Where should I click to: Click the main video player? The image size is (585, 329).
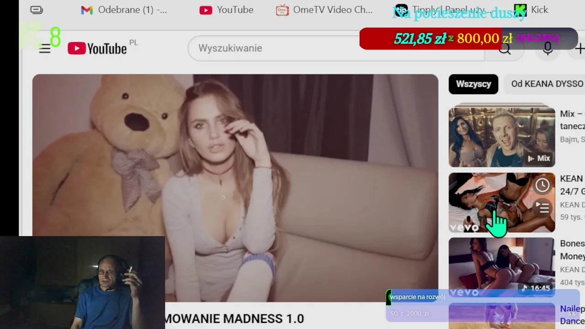point(235,188)
